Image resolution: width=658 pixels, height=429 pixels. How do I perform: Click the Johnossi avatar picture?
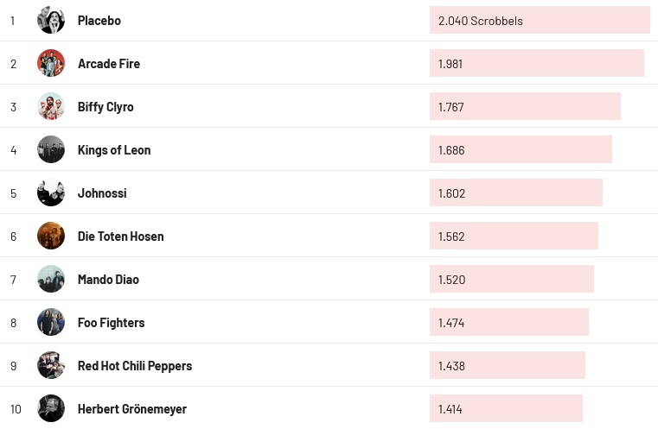(51, 192)
